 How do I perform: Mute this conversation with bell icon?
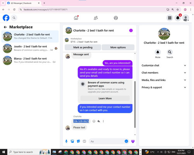point(158,52)
